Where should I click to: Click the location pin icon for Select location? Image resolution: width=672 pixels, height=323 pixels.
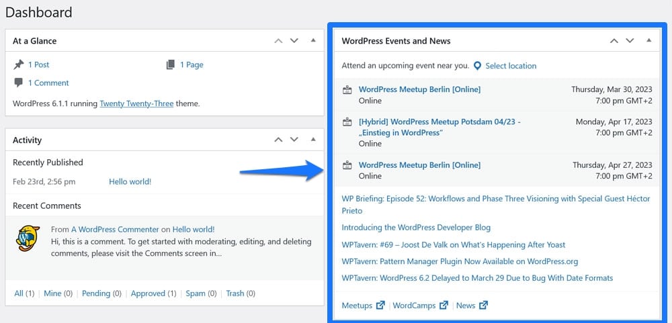tap(477, 66)
